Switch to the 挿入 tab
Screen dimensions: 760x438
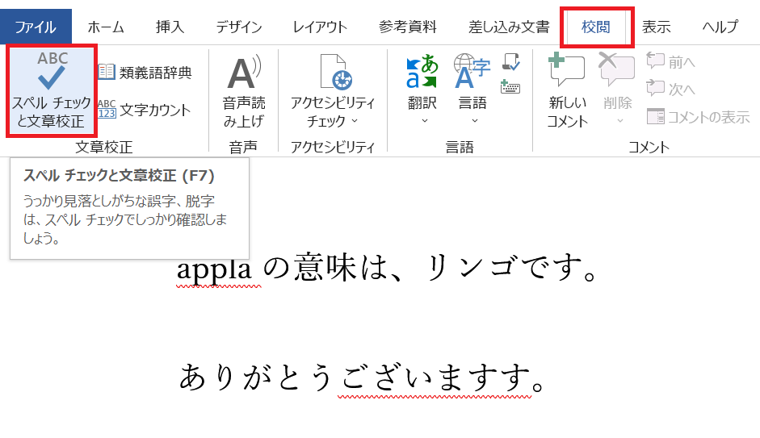(x=170, y=27)
